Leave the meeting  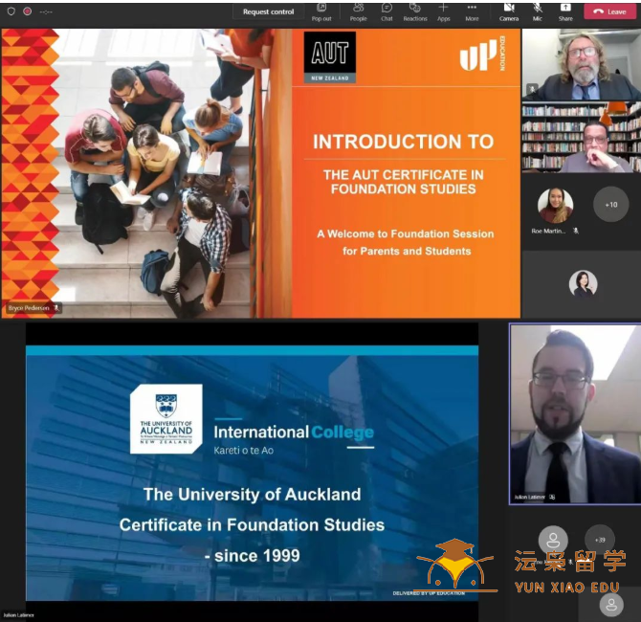[610, 11]
